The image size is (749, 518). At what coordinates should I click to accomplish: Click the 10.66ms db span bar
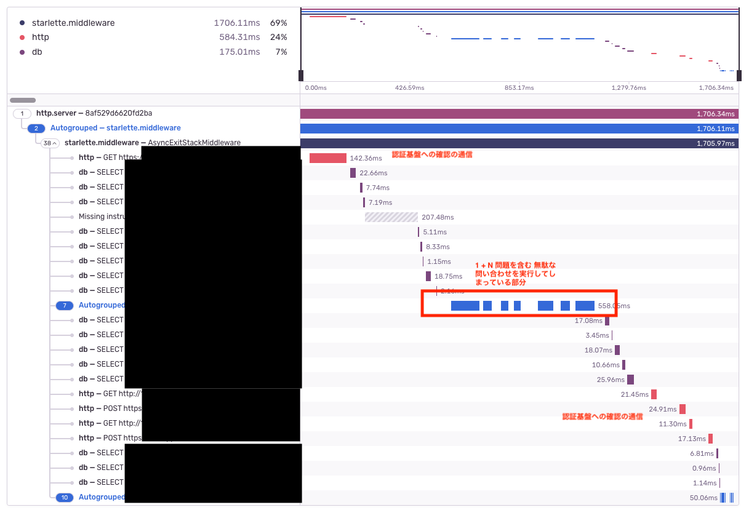tap(624, 365)
